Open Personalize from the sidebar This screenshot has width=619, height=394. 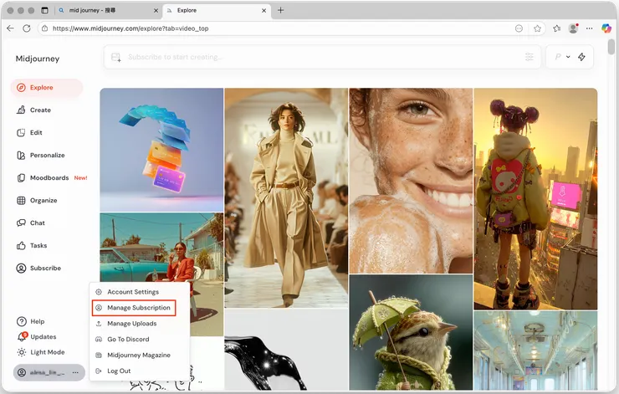tap(46, 155)
